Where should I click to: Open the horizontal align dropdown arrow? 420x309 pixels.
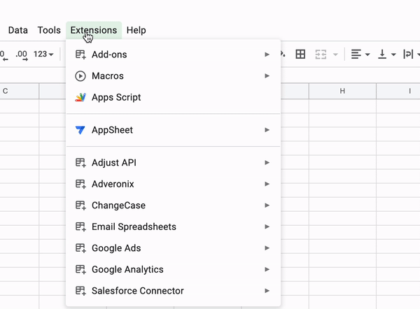coord(367,55)
